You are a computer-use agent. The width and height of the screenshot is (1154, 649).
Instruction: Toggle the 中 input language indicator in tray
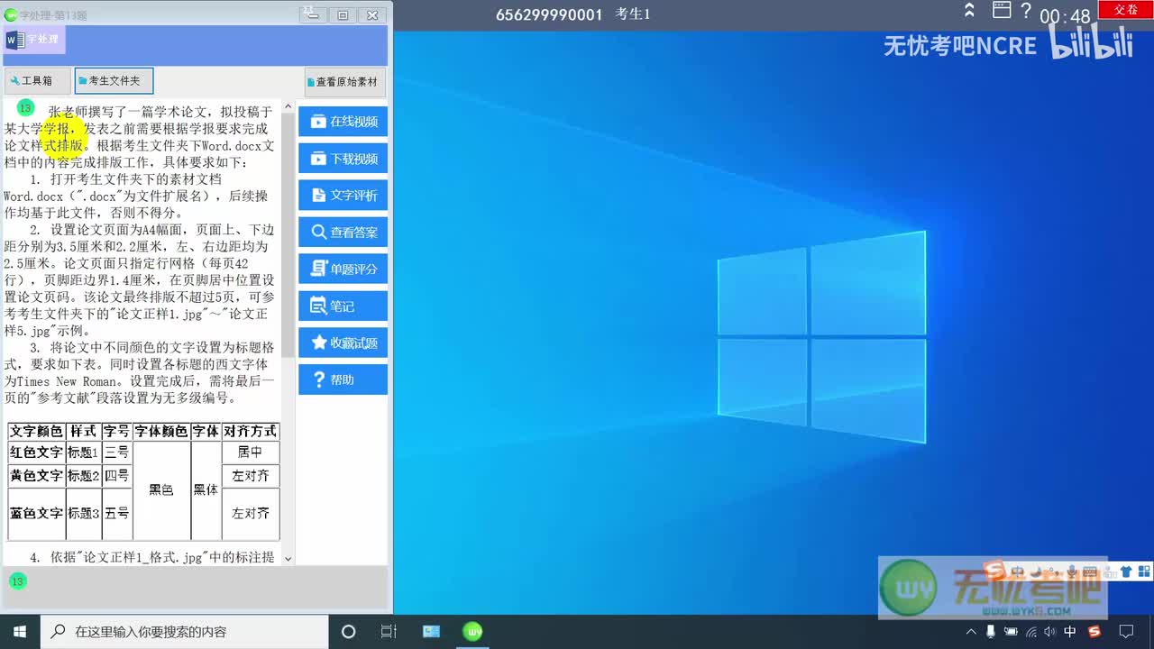click(1070, 632)
